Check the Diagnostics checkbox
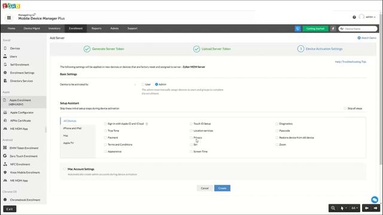The width and height of the screenshot is (383, 215). click(x=276, y=124)
